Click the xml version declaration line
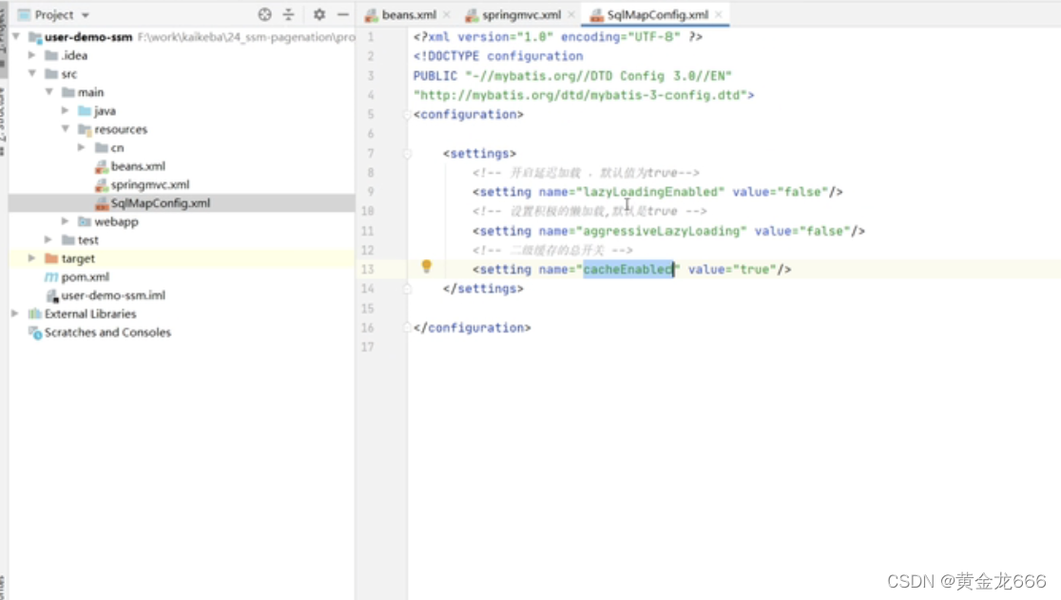The image size is (1061, 600). pyautogui.click(x=558, y=37)
